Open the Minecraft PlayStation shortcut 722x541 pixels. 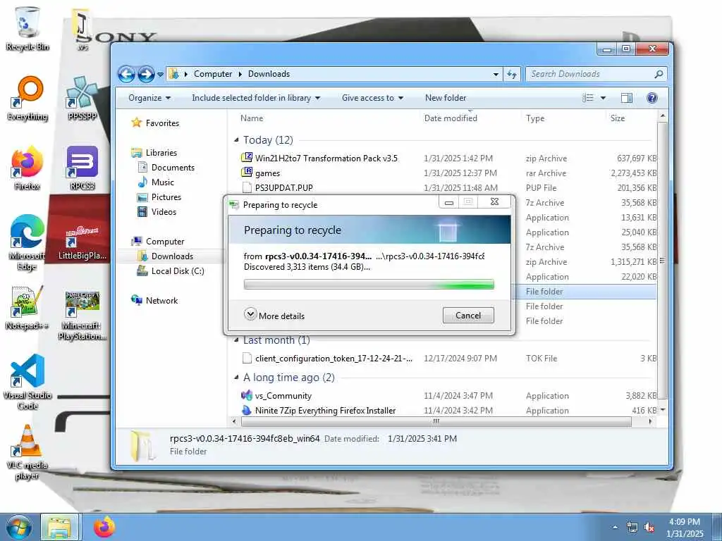pos(82,315)
